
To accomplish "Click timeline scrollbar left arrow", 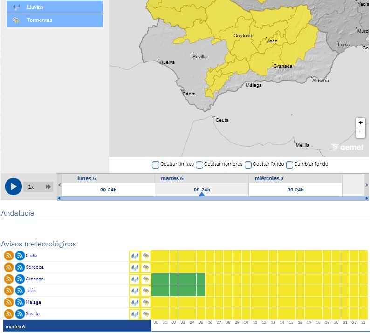I will 59,198.
